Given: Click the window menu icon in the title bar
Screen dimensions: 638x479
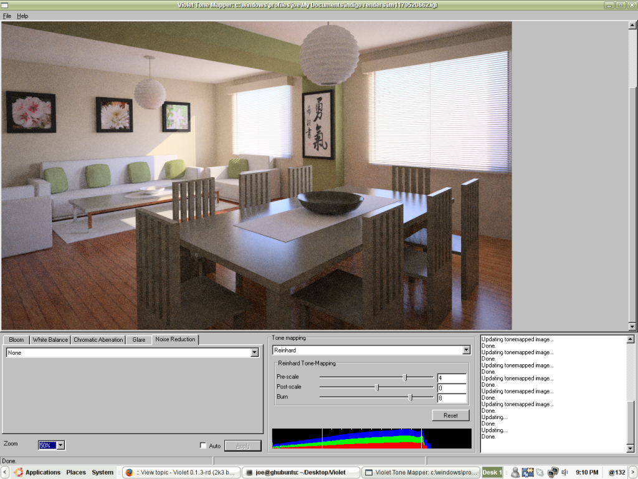Looking at the screenshot, I should click(4, 5).
